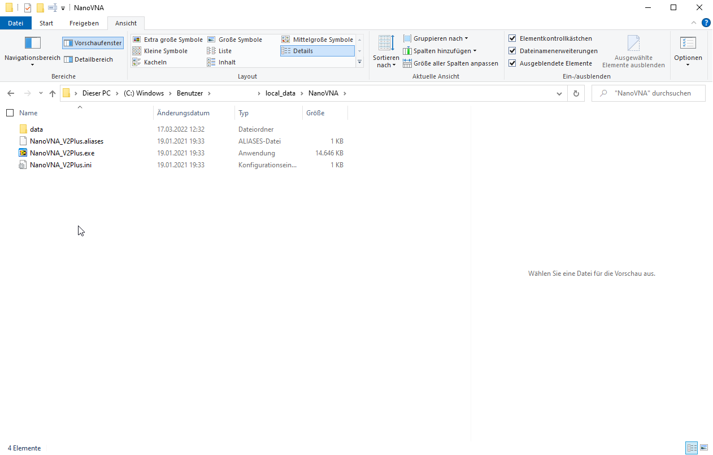
Task: Switch to large thumbnails view in status bar
Action: click(x=704, y=448)
